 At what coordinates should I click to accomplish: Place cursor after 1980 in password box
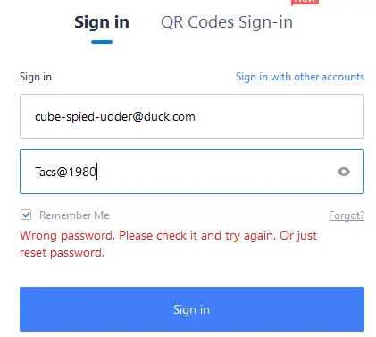pyautogui.click(x=97, y=172)
